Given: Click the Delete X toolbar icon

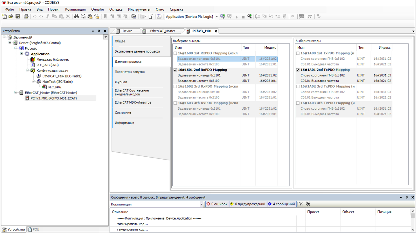Looking at the screenshot, I should [68, 17].
